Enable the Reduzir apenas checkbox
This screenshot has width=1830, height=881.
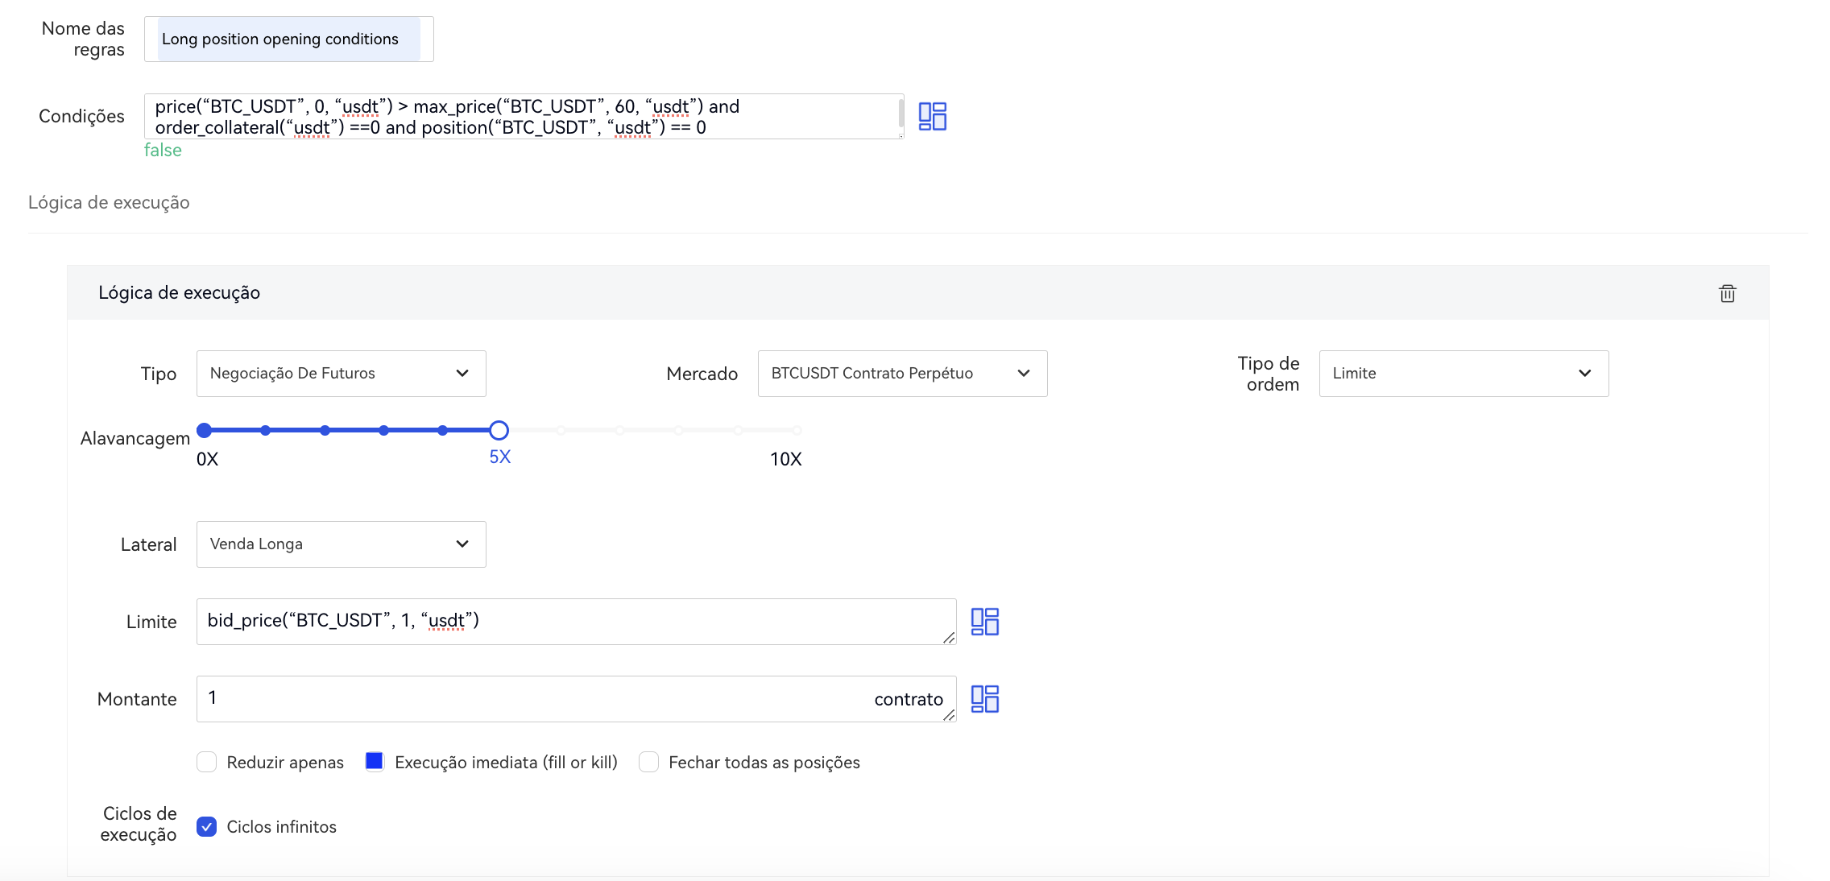click(x=207, y=762)
